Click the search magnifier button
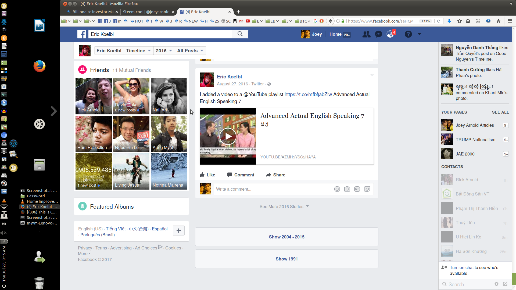 click(240, 34)
